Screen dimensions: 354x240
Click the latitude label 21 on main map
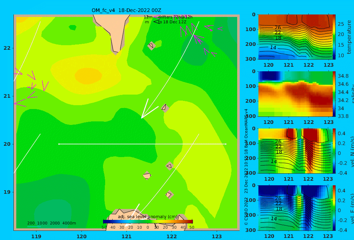(7, 96)
